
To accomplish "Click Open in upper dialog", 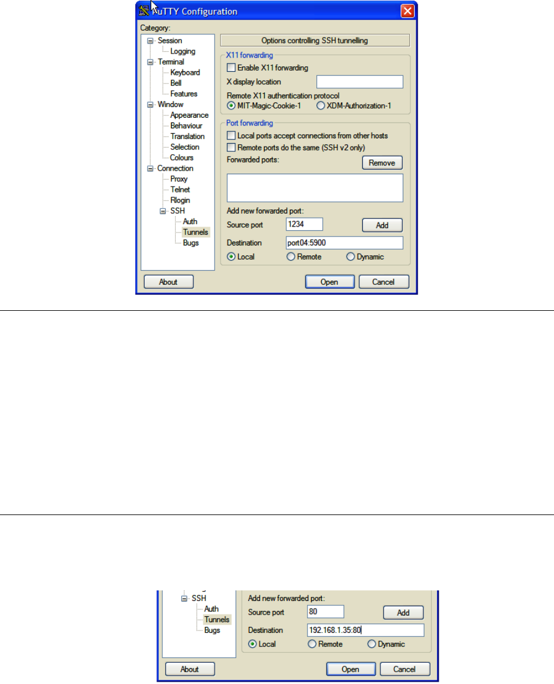I will point(329,282).
